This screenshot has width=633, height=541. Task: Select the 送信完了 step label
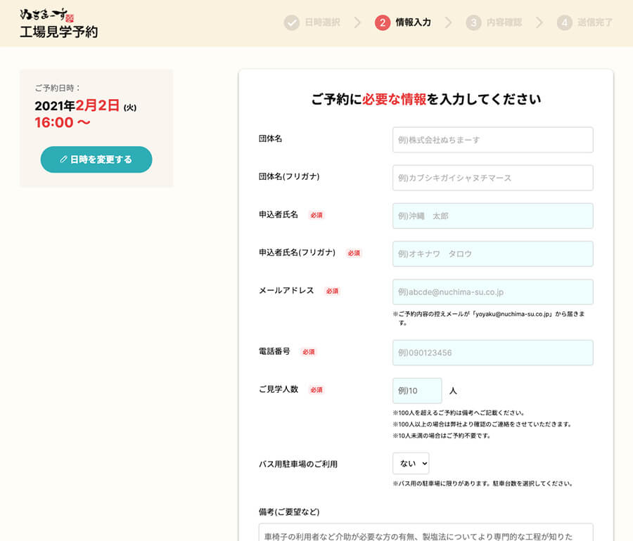click(595, 22)
